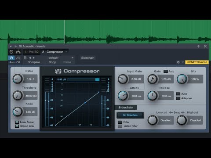Click the Mix knob
The height and width of the screenshot is (158, 211).
tap(182, 79)
